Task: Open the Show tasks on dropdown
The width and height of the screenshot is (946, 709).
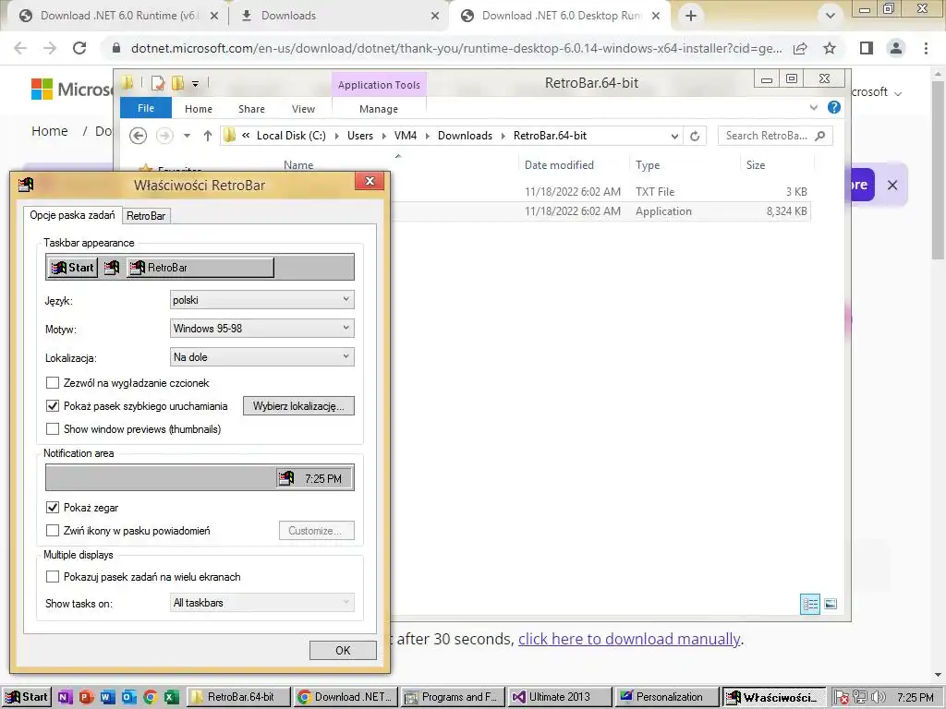Action: click(261, 603)
